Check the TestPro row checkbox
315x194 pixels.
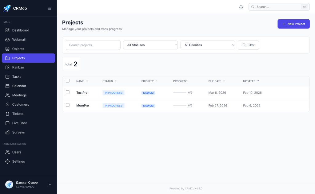click(68, 92)
